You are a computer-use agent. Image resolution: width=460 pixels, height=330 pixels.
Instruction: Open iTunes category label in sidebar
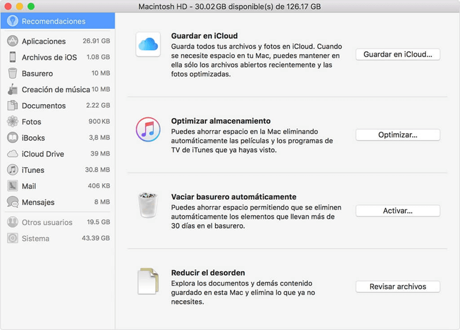click(x=33, y=170)
